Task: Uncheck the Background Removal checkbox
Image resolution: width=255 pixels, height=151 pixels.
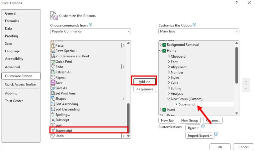Action: pyautogui.click(x=164, y=45)
